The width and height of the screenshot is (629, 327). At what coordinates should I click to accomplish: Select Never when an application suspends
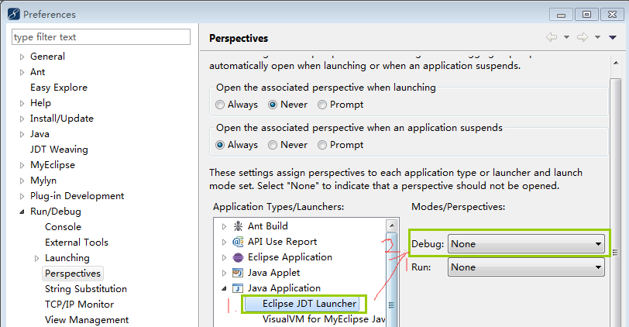click(x=273, y=145)
